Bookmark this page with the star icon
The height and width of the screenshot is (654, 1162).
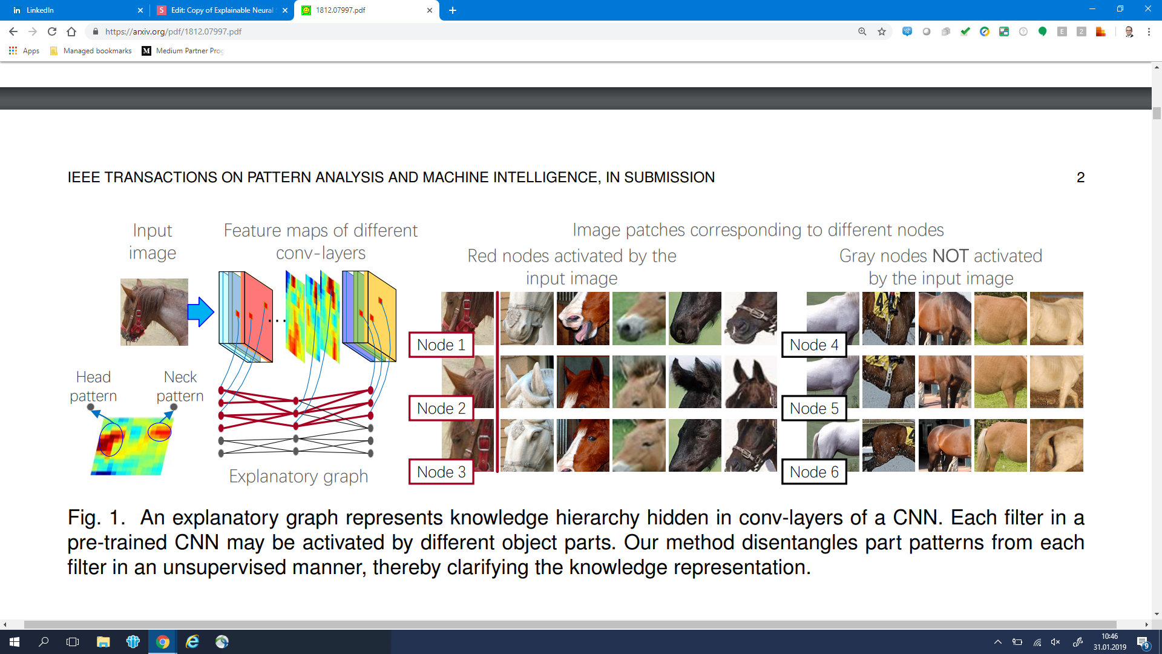pos(882,31)
